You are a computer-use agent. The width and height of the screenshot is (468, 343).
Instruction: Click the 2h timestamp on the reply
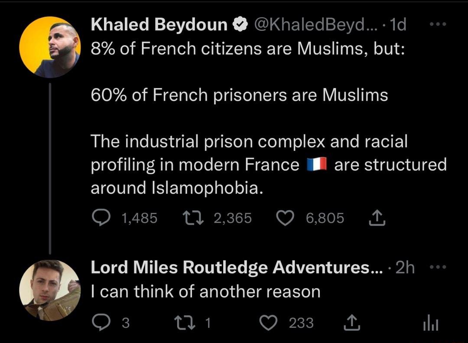click(x=406, y=268)
